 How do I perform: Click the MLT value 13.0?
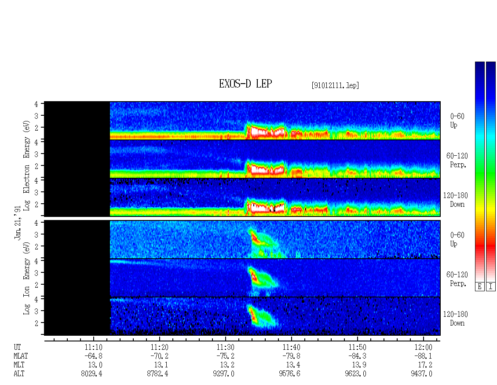95,365
